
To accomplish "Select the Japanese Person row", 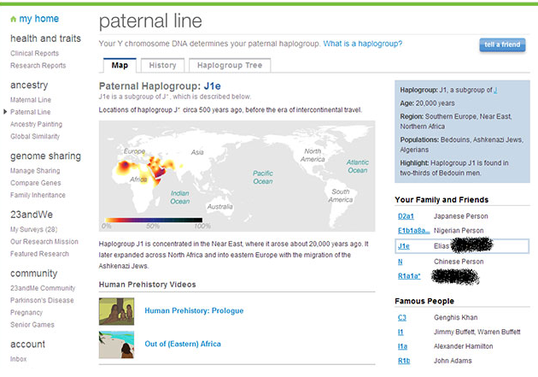I will (461, 216).
